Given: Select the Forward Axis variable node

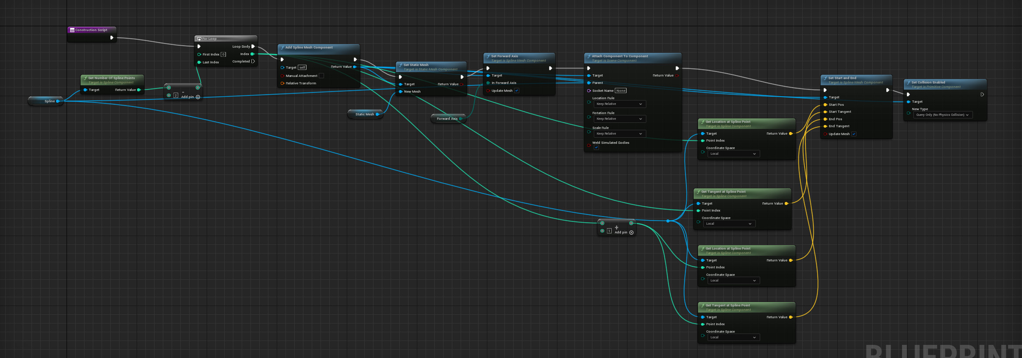Looking at the screenshot, I should 448,118.
